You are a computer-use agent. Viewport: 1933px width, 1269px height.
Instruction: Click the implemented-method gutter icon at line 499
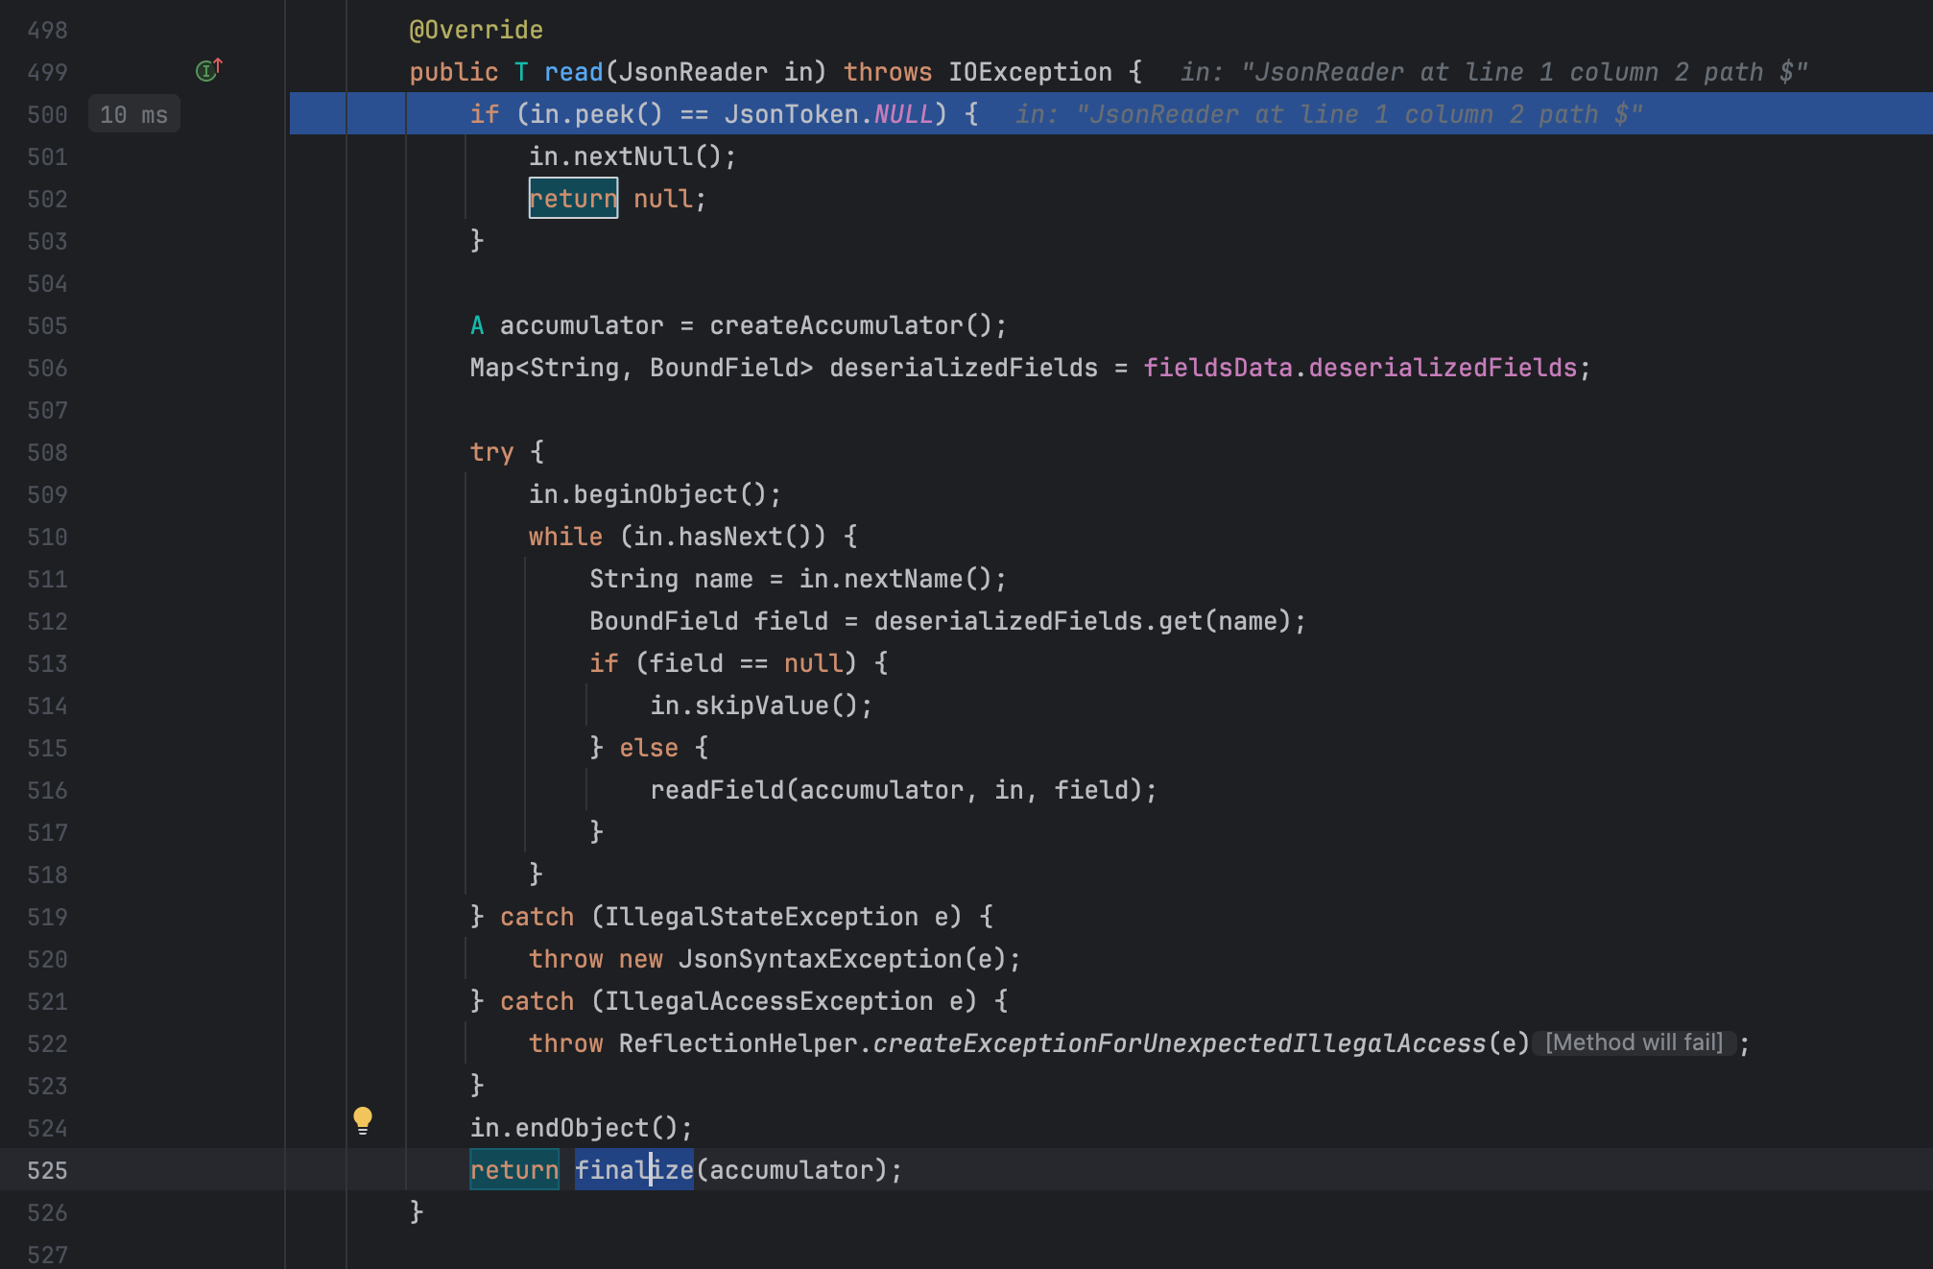(x=208, y=70)
